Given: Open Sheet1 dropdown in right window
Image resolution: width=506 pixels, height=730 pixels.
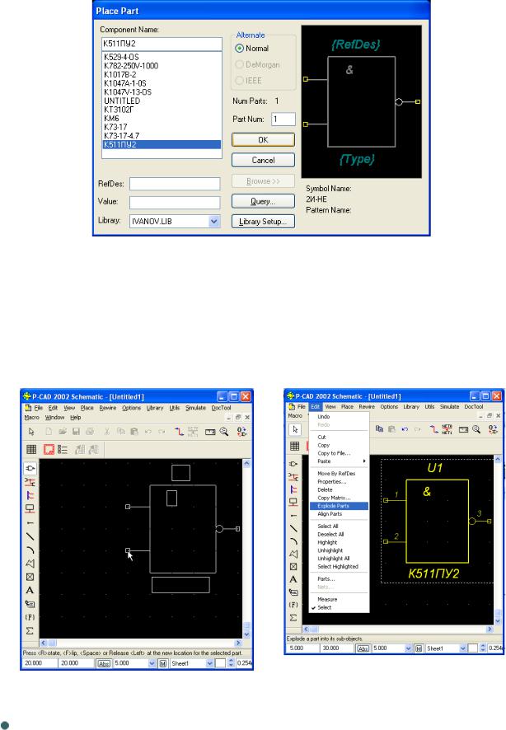Looking at the screenshot, I should pos(462,648).
